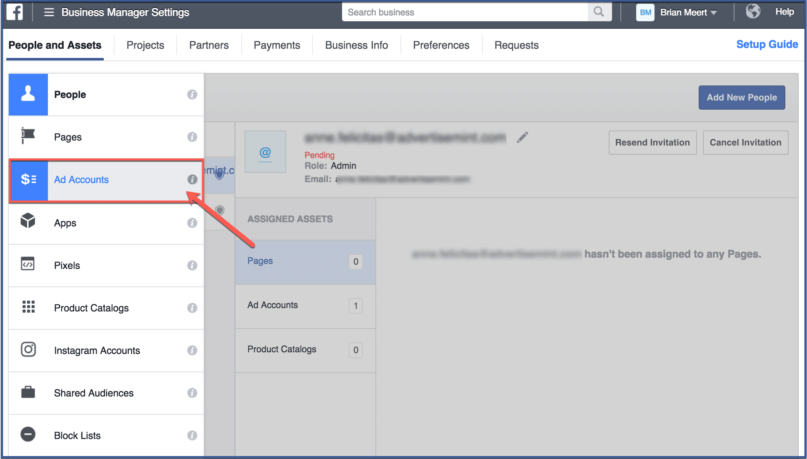Click the Ad Accounts dollar icon
Screen dimensions: 807x459
coord(29,180)
